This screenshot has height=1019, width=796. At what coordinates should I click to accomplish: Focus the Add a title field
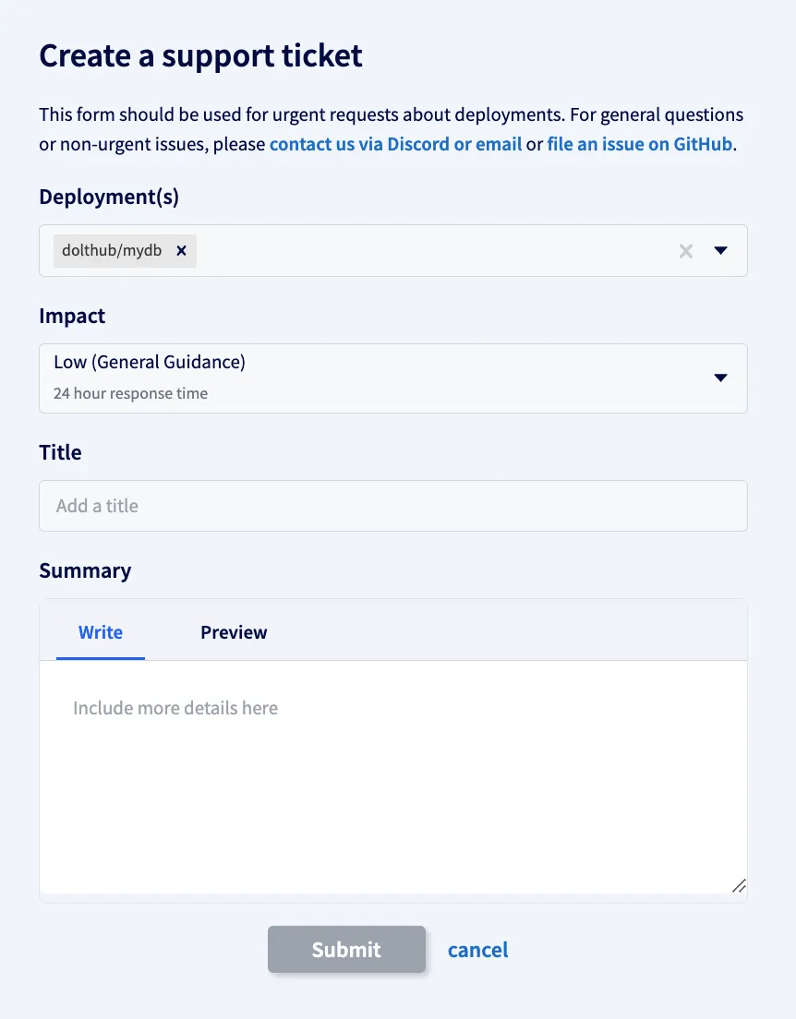coord(392,506)
